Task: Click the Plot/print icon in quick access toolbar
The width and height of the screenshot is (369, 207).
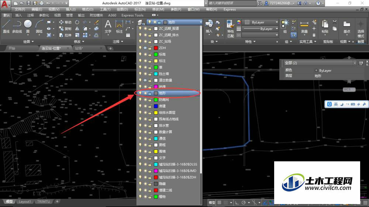Action: (41, 3)
